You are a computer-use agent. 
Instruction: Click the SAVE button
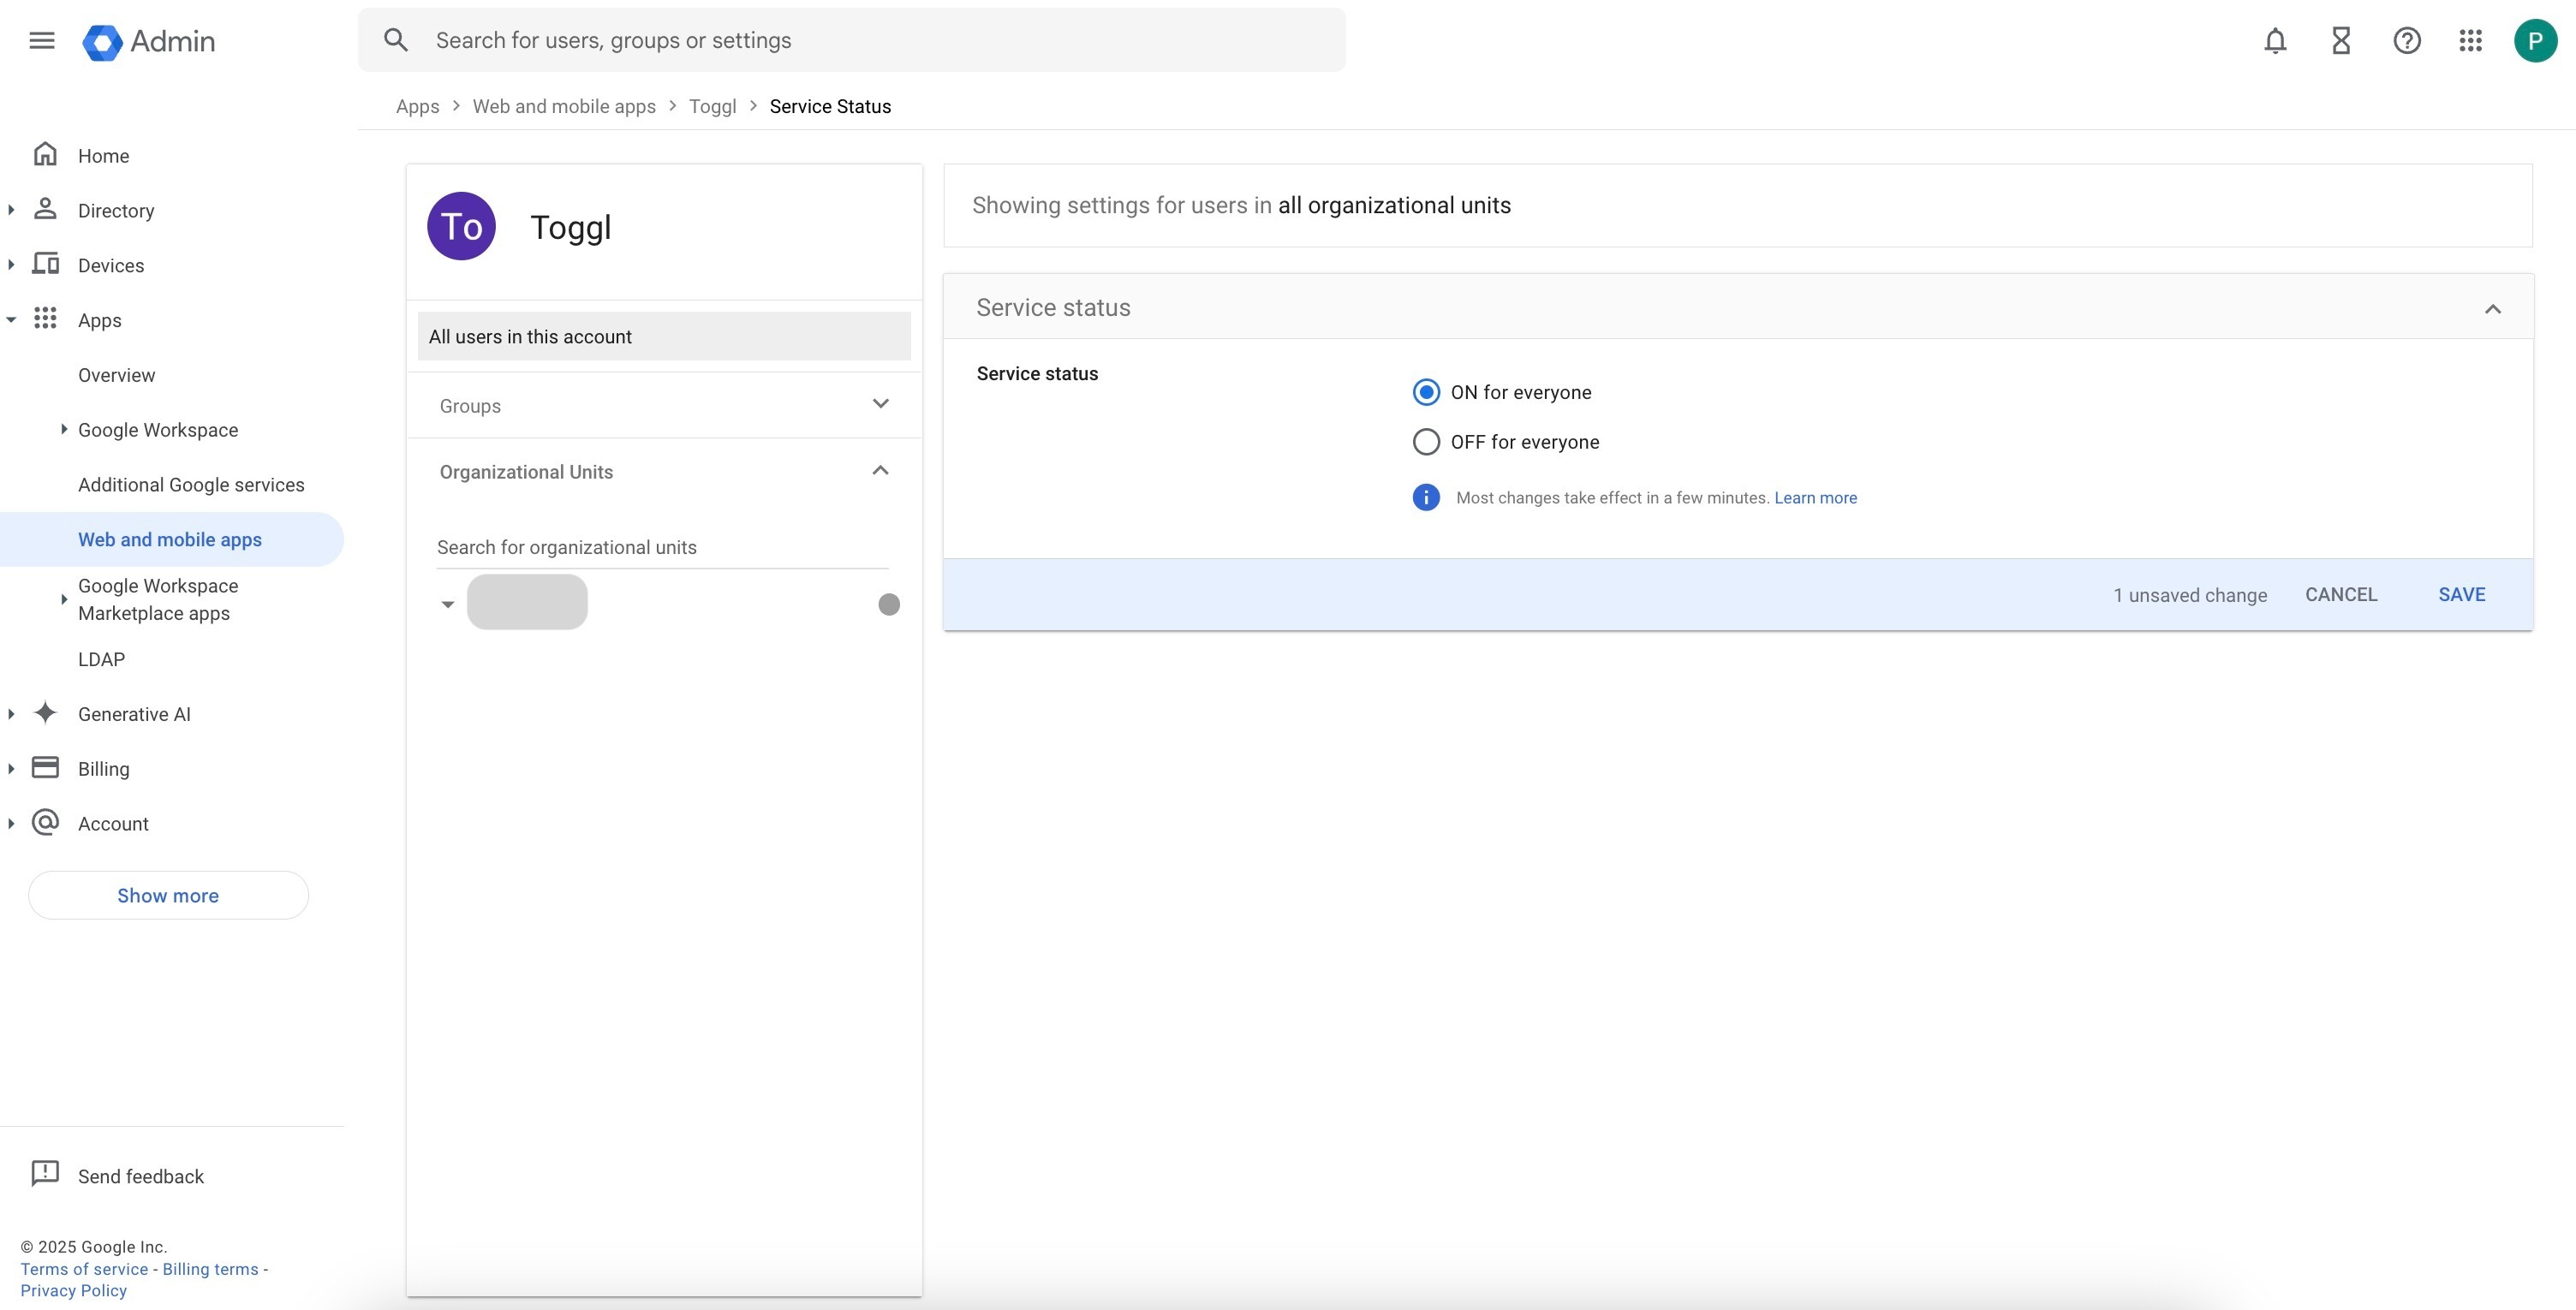[x=2461, y=594]
